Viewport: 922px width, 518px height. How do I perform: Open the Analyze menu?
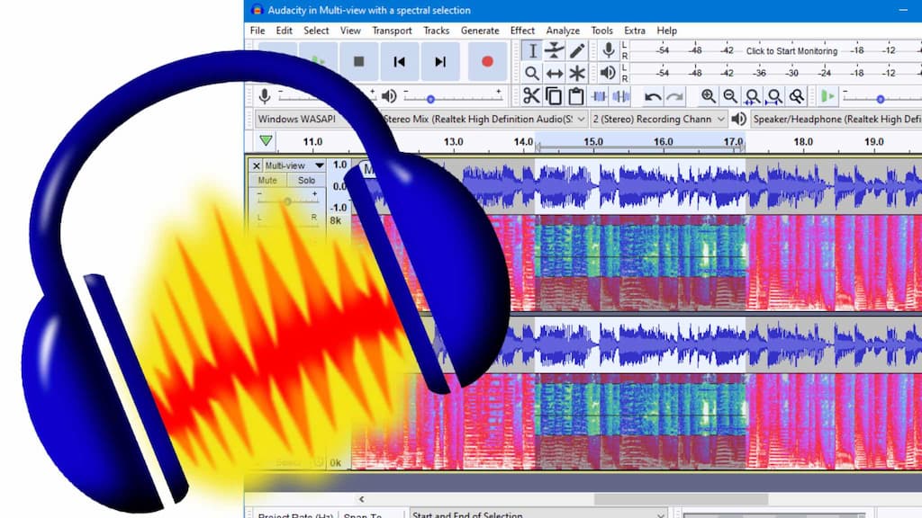563,31
